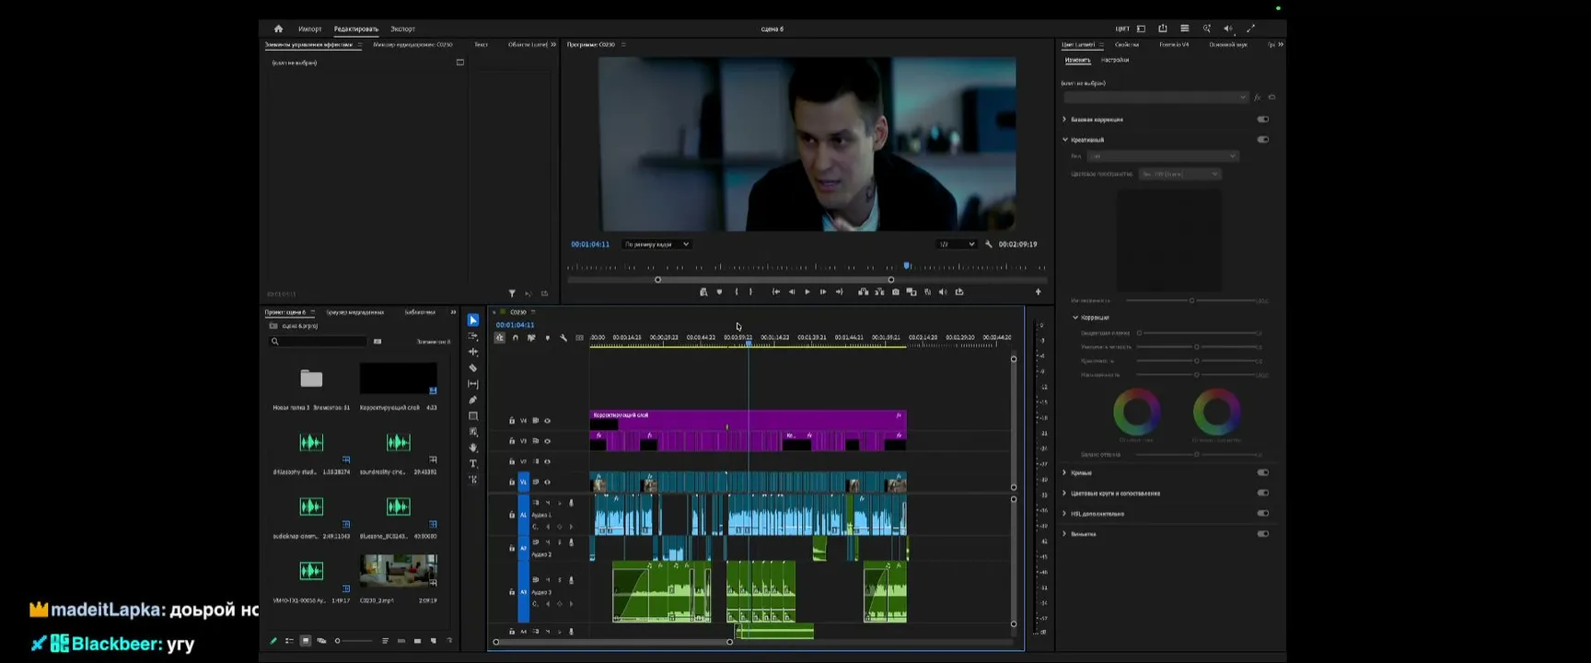The width and height of the screenshot is (1591, 663).
Task: Export frame with camera icon
Action: 896,292
